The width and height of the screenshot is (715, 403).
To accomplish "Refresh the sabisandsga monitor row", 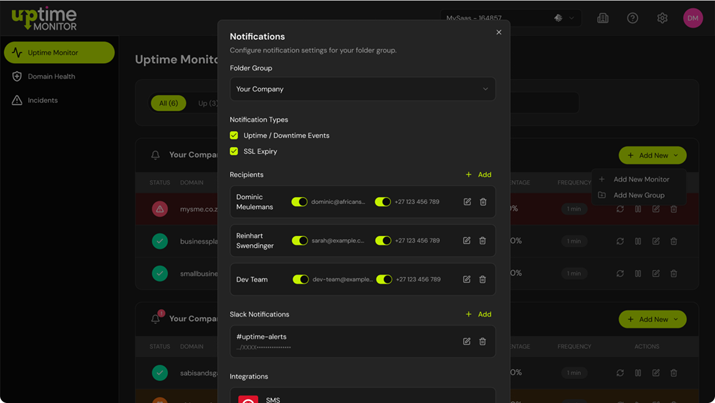I will pyautogui.click(x=620, y=373).
